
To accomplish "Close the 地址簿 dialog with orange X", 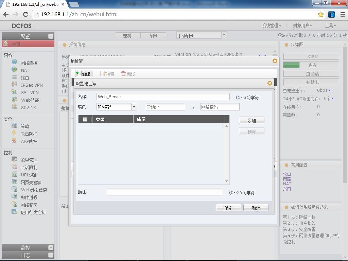I will (275, 61).
